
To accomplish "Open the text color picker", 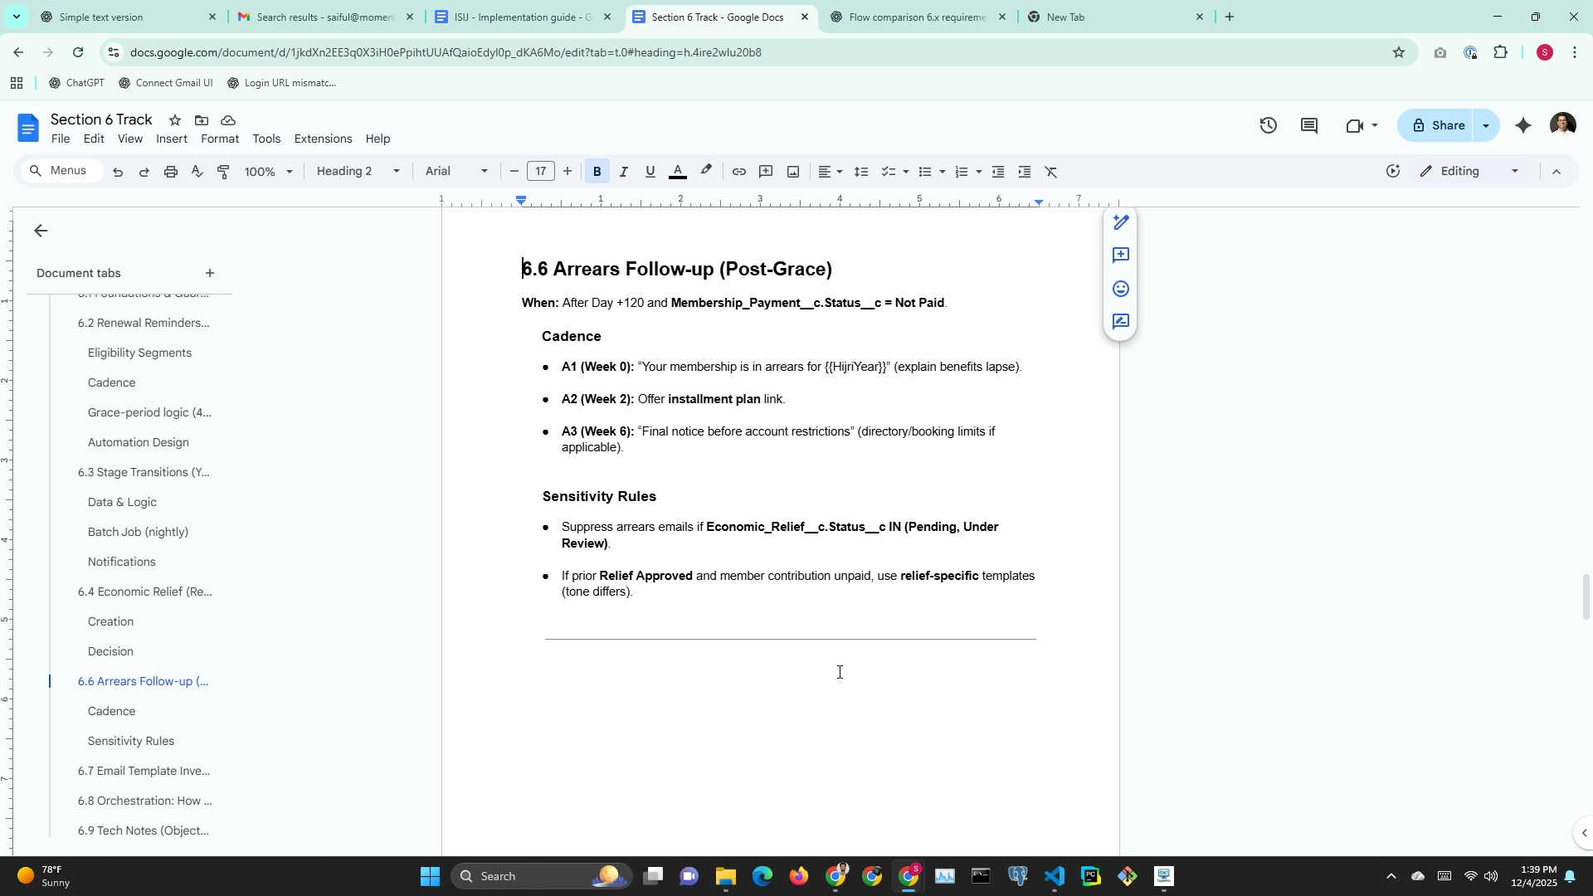I will 678,172.
